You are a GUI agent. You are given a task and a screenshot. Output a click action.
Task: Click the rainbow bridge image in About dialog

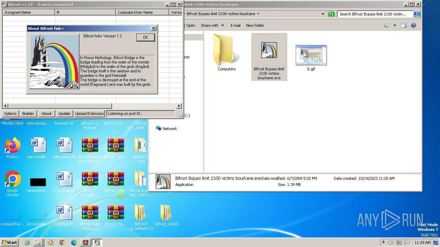pos(54,61)
